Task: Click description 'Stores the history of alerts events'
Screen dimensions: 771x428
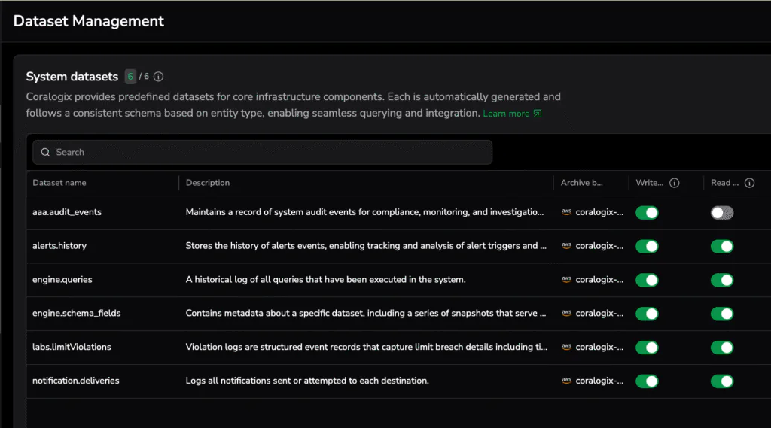Action: pyautogui.click(x=366, y=246)
